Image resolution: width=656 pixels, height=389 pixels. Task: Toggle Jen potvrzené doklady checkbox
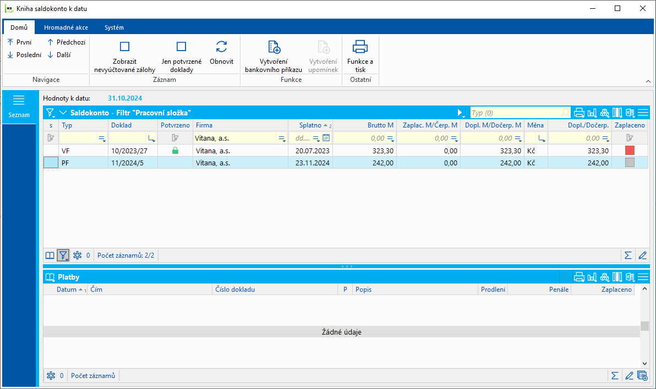tap(181, 47)
